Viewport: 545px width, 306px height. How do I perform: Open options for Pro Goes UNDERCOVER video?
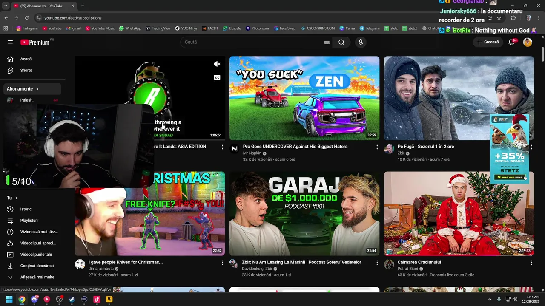tap(377, 147)
